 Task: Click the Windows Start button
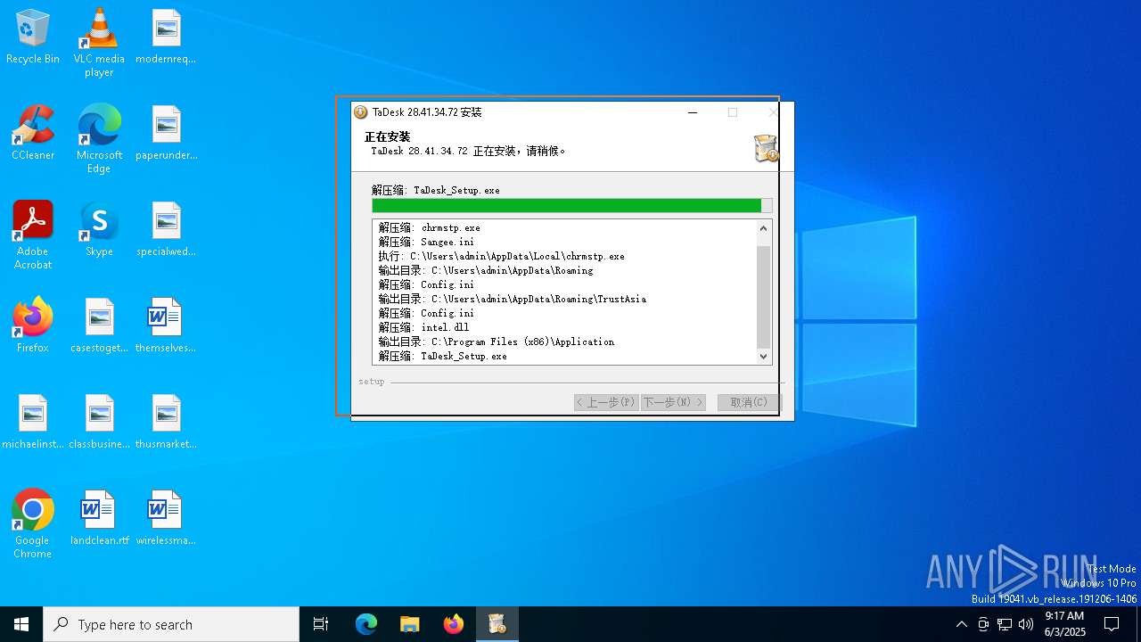(x=21, y=624)
